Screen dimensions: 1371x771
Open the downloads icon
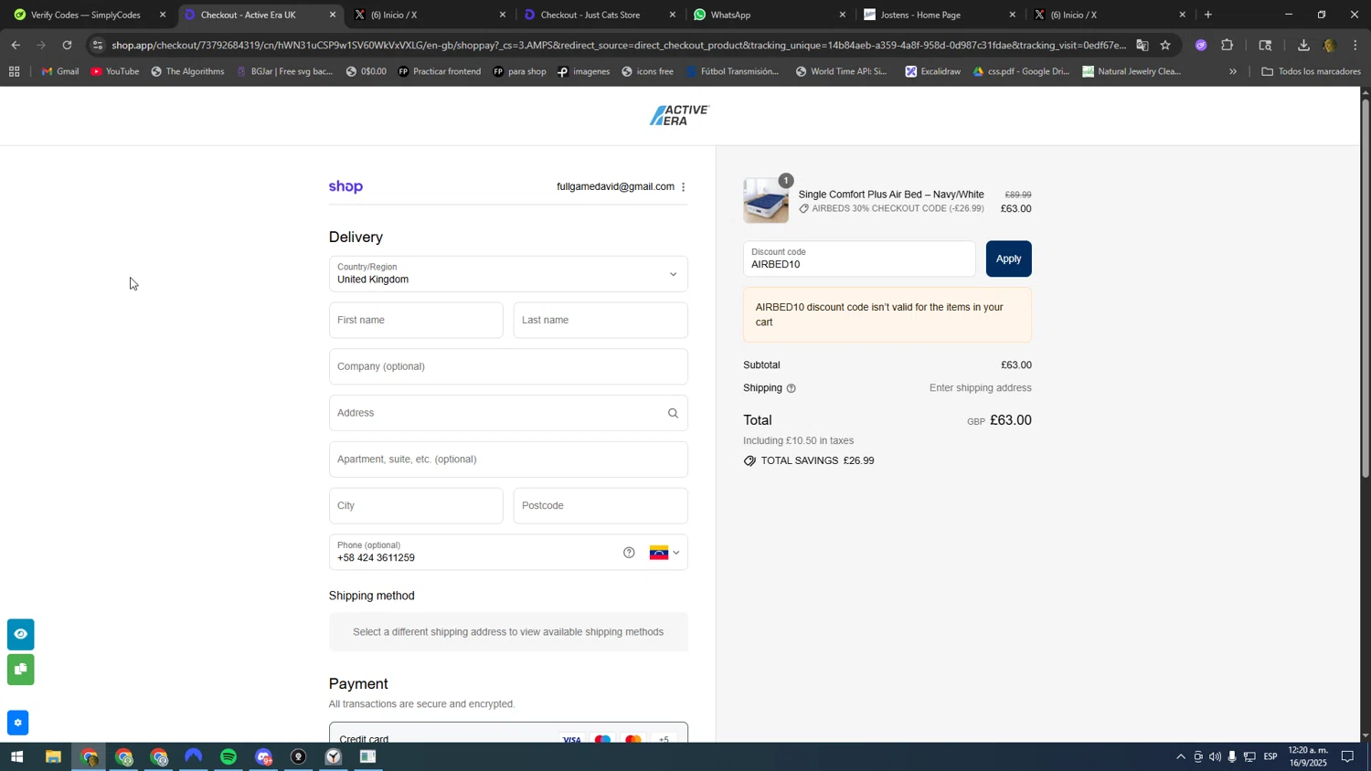coord(1303,45)
